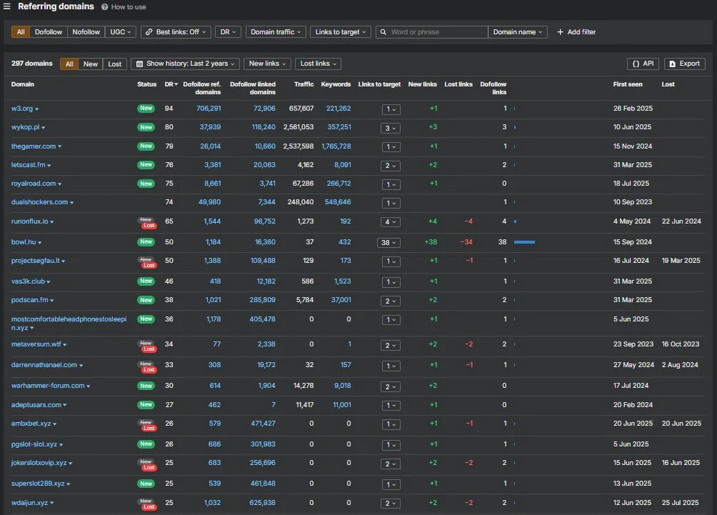This screenshot has width=717, height=515.
Task: Click the Word or phrase search field
Action: 431,32
